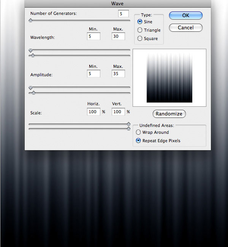
Task: Click the Cancel button
Action: (185, 28)
